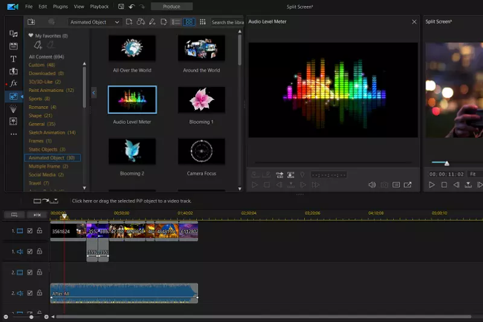
Task: Click the category list scroll-down arrow
Action: [85, 188]
